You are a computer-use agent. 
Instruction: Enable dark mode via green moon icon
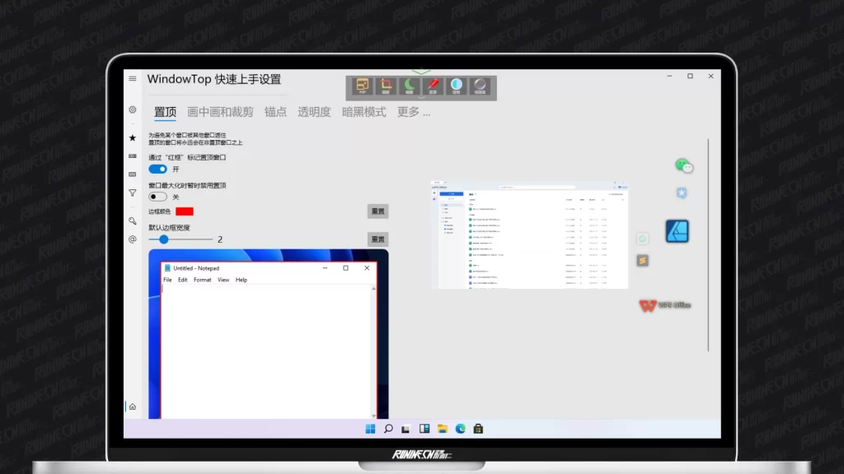click(x=410, y=86)
